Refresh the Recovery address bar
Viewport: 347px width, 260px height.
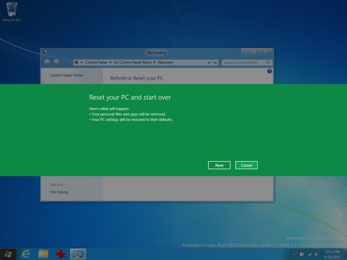215,63
